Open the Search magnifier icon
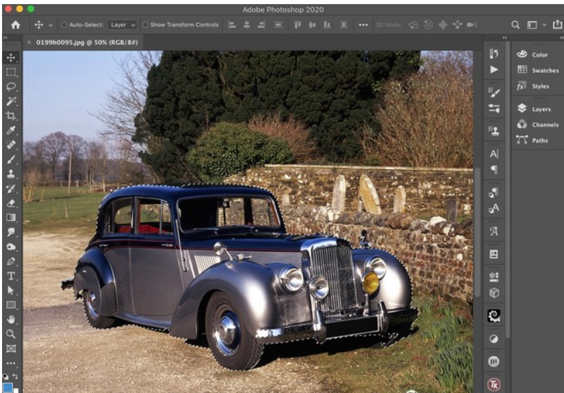The height and width of the screenshot is (393, 564). [515, 25]
